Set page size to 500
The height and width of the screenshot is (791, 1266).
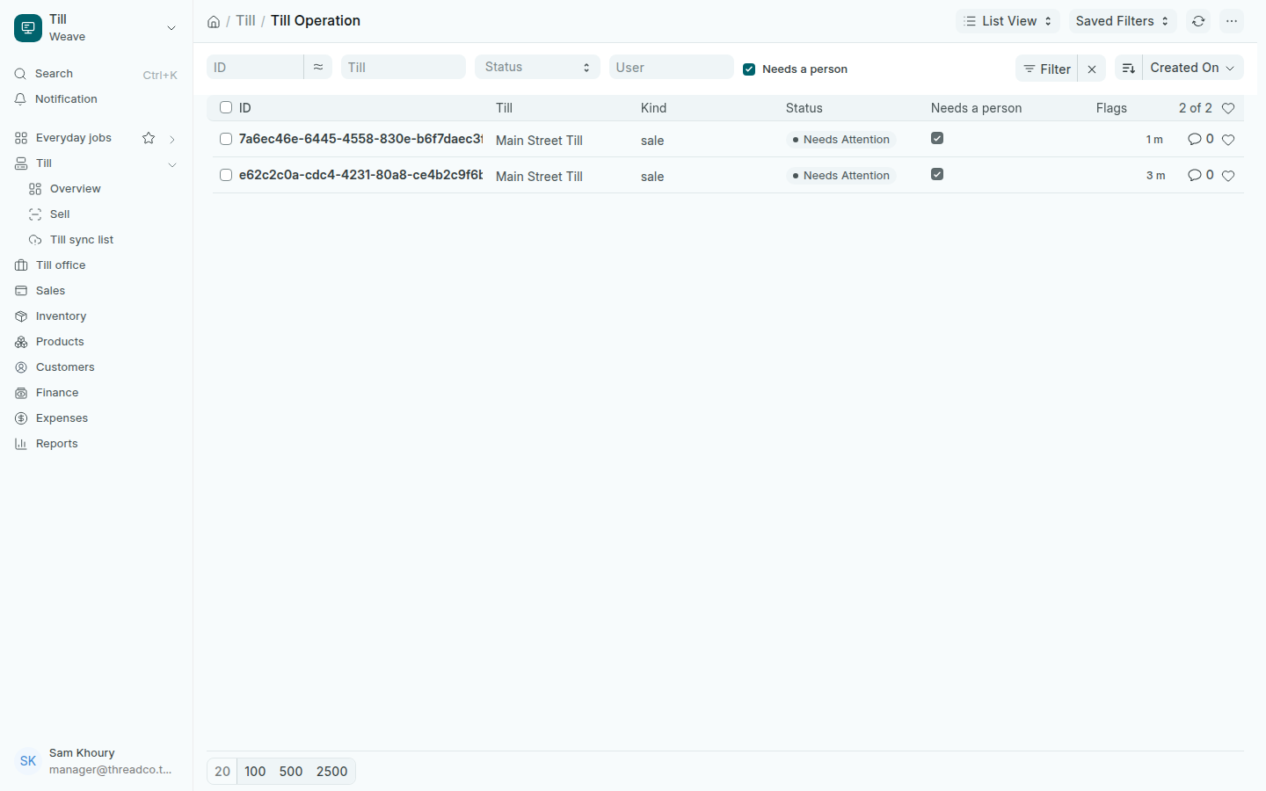(x=291, y=772)
